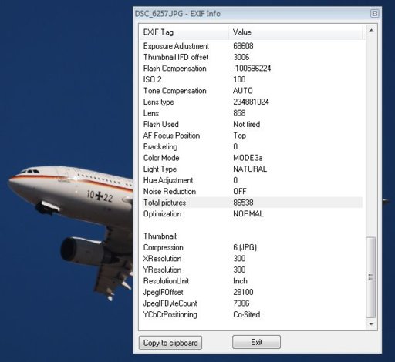The width and height of the screenshot is (395, 362).
Task: Select the Hue Adjustment row
Action: [x=252, y=180]
